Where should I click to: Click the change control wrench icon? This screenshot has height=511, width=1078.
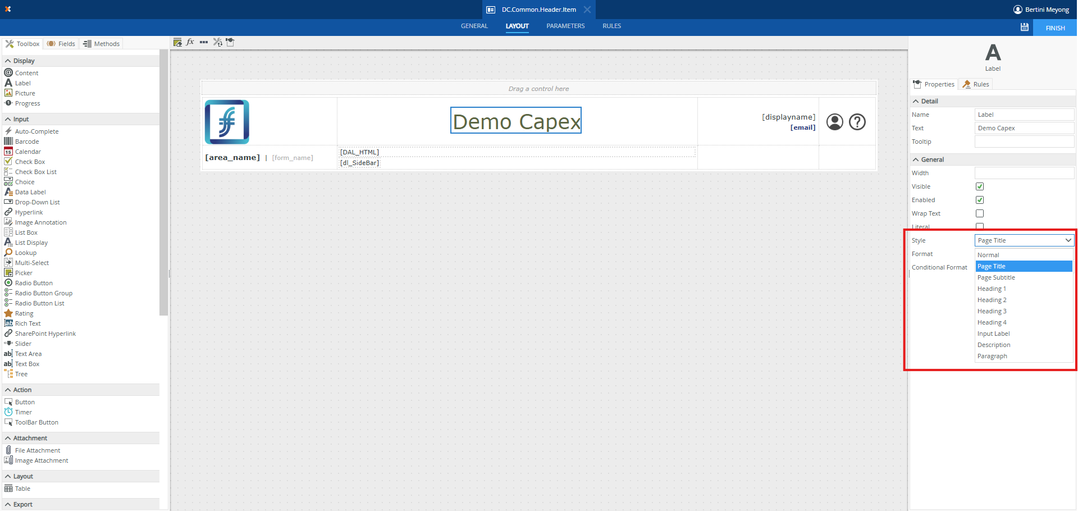[217, 42]
